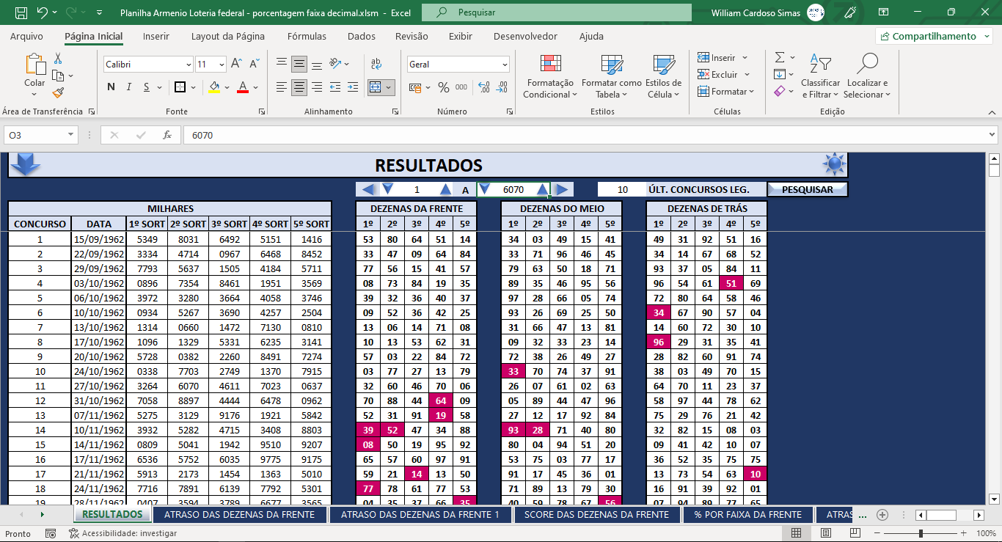Add a new sheet with plus button
Screen dimensions: 1002x542
coord(882,514)
